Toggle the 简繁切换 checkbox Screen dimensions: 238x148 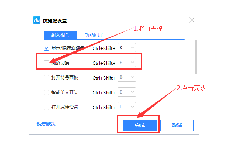click(47, 63)
